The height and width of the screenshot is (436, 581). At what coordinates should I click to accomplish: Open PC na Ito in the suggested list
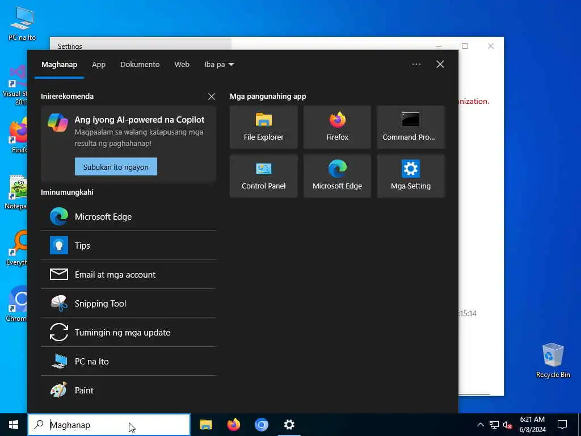pyautogui.click(x=128, y=361)
